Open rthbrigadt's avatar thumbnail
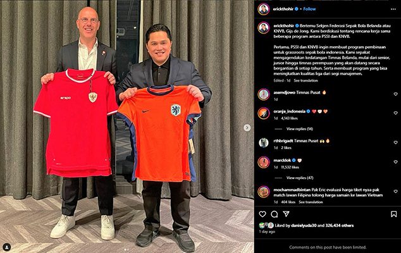401x253 pixels. pos(264,143)
